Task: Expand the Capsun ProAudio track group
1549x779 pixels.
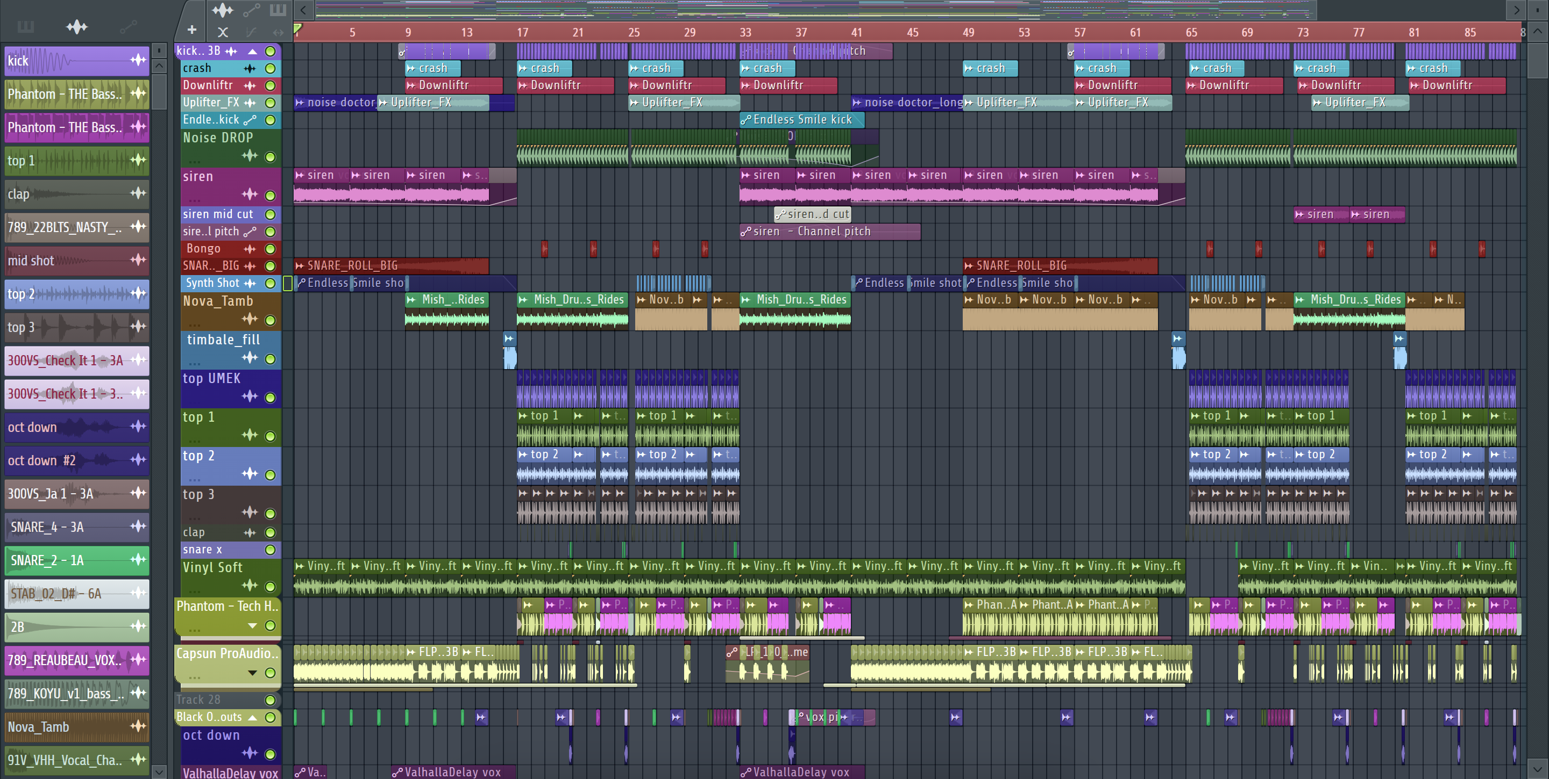Action: tap(253, 673)
